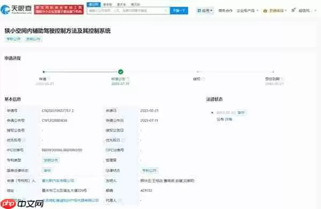Click the 授权 step marker on progress line
The image size is (321, 209).
coord(198,72)
